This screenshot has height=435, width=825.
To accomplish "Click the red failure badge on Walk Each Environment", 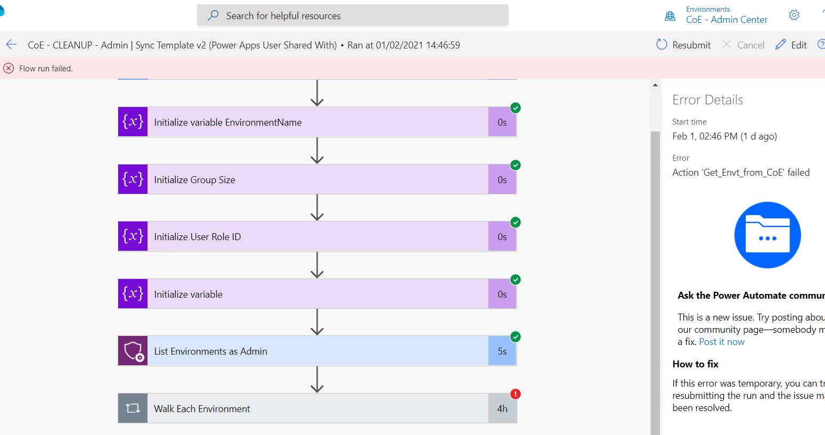I will click(515, 394).
